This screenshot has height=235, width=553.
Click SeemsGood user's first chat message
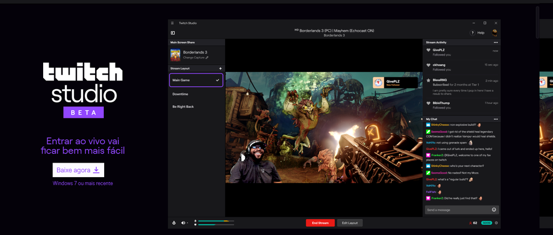(x=461, y=134)
